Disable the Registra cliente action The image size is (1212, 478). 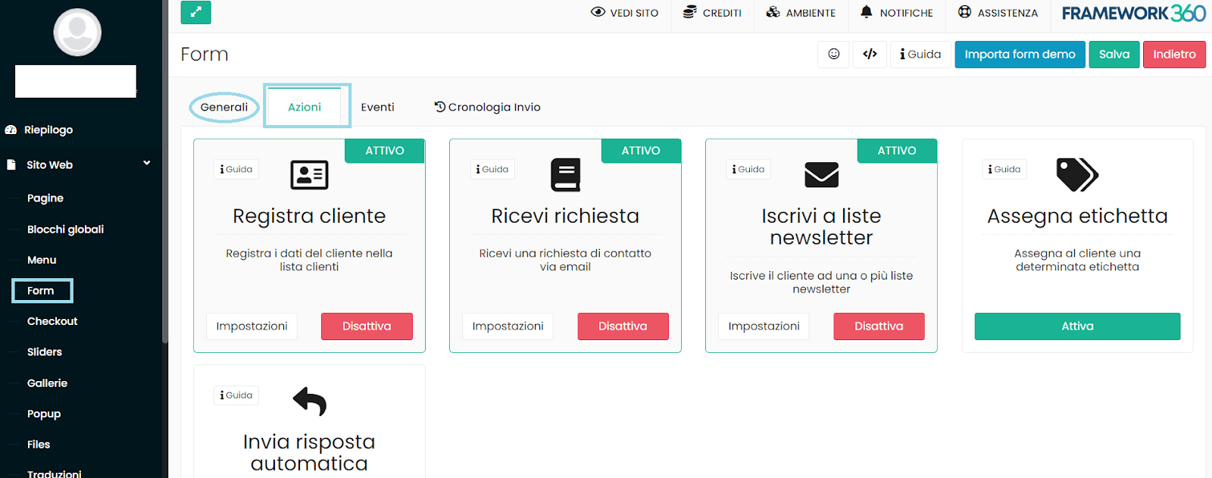[367, 326]
